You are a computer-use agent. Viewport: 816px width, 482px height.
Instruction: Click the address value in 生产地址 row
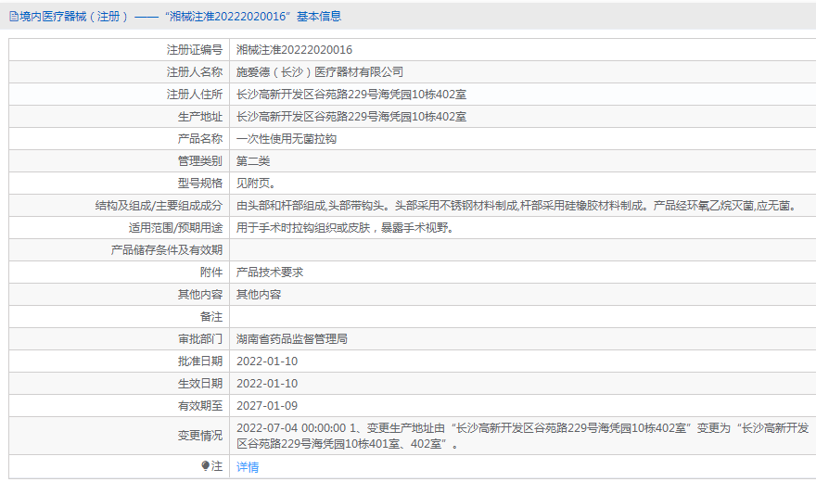click(351, 117)
